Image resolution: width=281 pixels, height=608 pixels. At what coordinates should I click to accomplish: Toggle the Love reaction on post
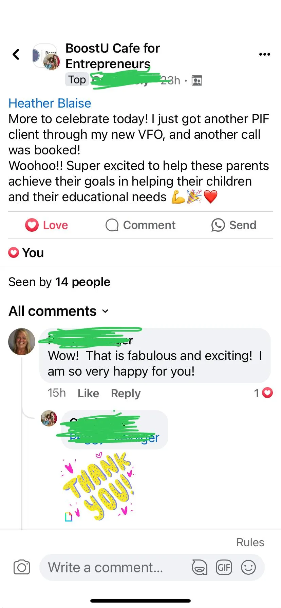(x=46, y=225)
